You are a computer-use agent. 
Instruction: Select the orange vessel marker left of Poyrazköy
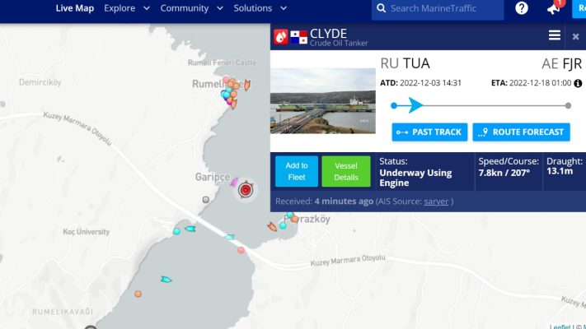[272, 226]
